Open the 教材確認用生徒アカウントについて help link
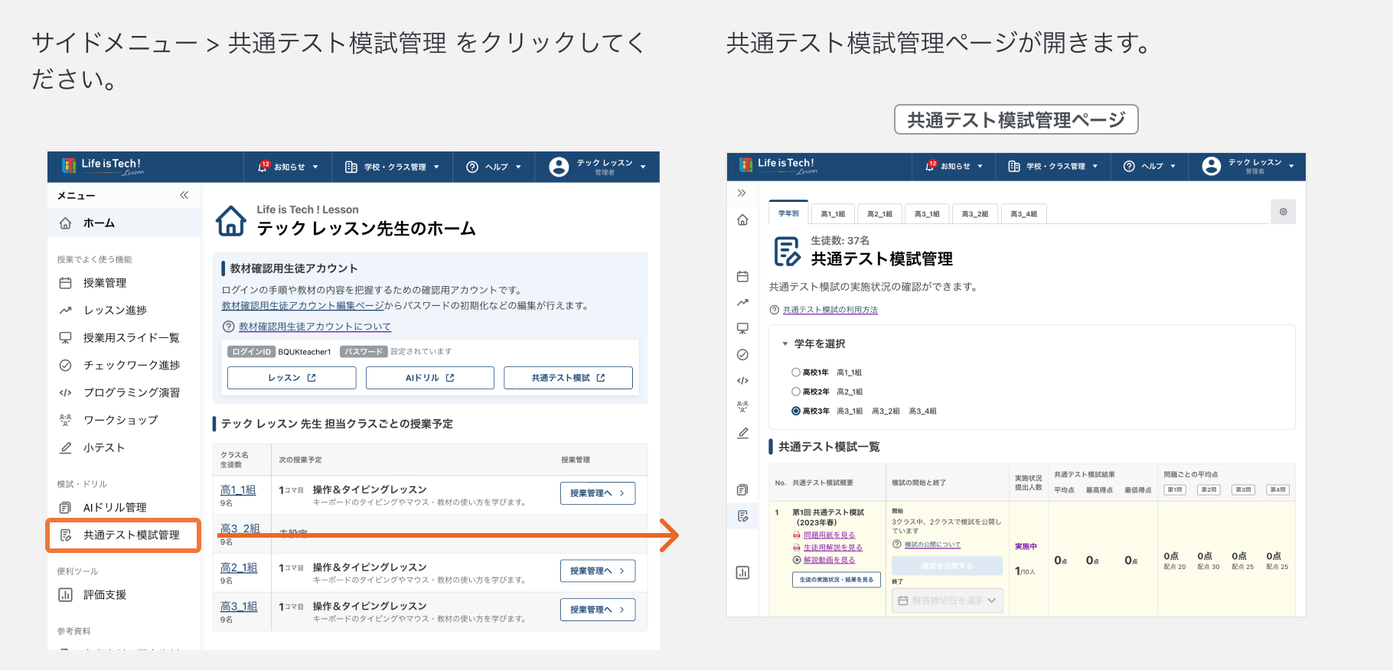 pyautogui.click(x=315, y=327)
